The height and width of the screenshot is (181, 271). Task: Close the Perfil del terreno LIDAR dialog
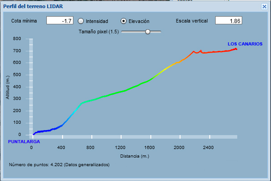point(264,6)
